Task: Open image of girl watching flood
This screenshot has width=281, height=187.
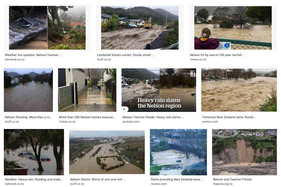Action: coord(233,28)
